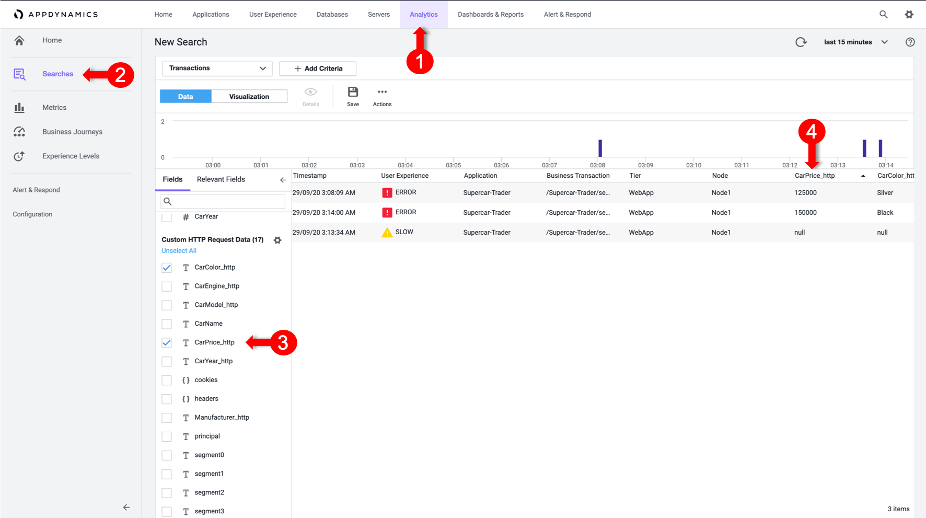Image resolution: width=926 pixels, height=518 pixels.
Task: Click the Unselect All link
Action: pyautogui.click(x=179, y=251)
